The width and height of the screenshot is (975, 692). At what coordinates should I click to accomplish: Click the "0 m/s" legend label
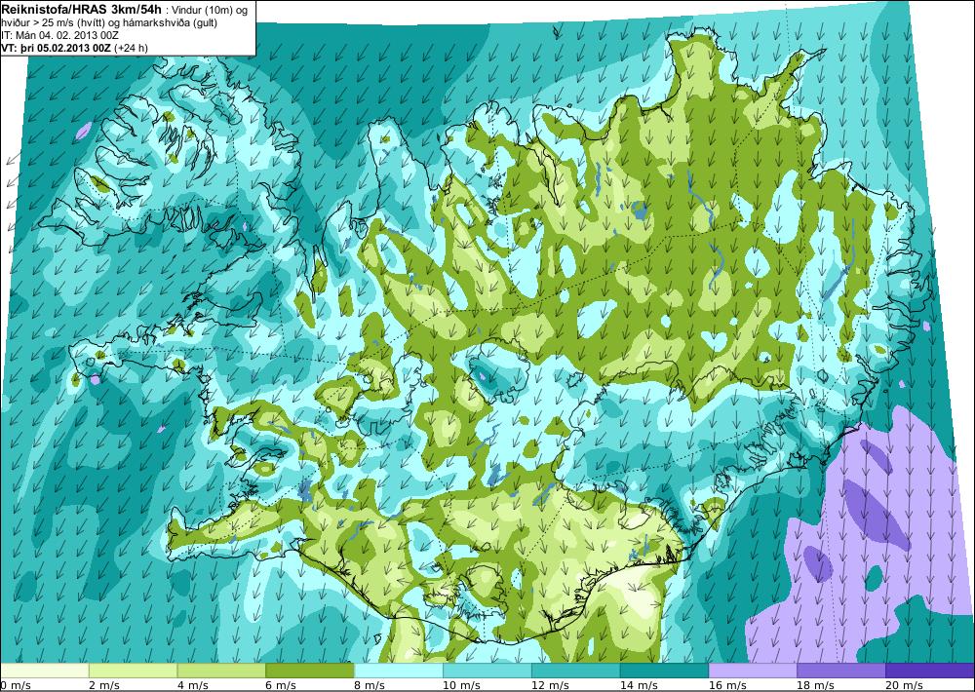16,685
